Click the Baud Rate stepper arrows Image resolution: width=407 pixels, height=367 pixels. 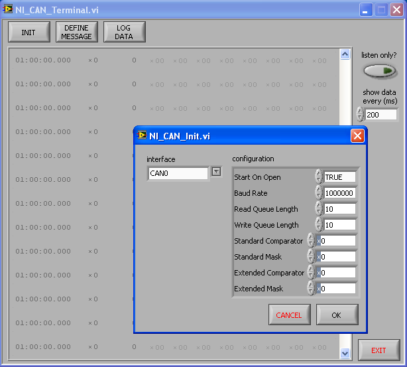pyautogui.click(x=319, y=192)
